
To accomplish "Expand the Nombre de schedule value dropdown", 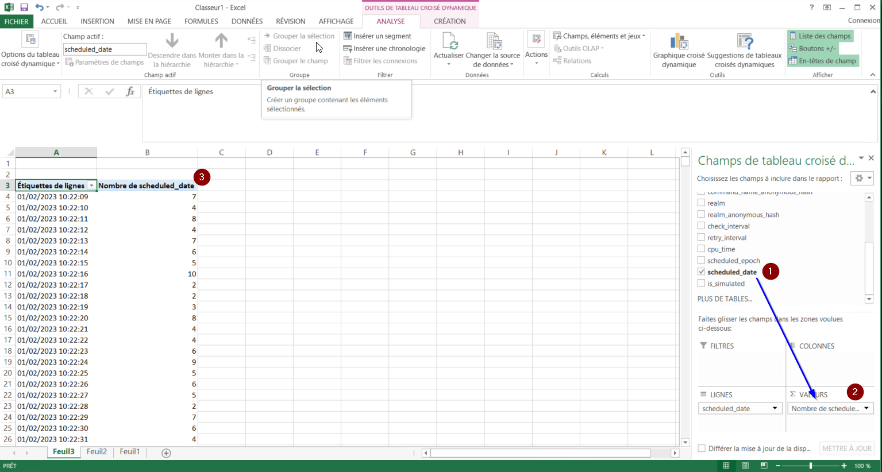I will (866, 408).
